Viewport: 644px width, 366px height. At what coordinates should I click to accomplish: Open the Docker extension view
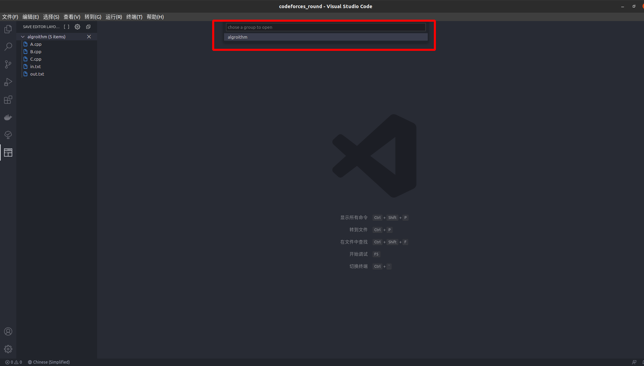pyautogui.click(x=8, y=117)
